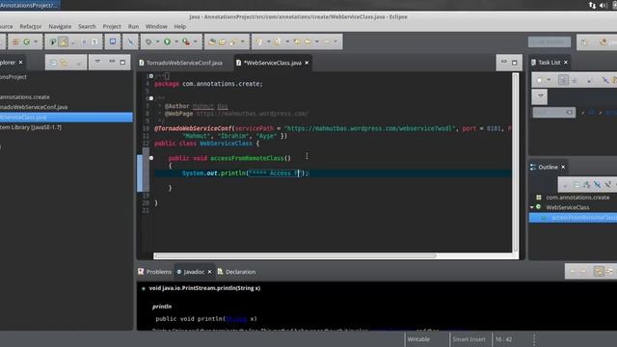Maximize the editor area
The height and width of the screenshot is (347, 617).
point(514,63)
